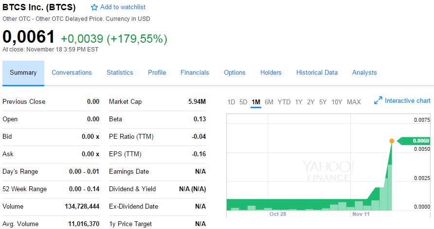Viewport: 434px width, 229px height.
Task: Choose the 6M chart range
Action: 269,102
